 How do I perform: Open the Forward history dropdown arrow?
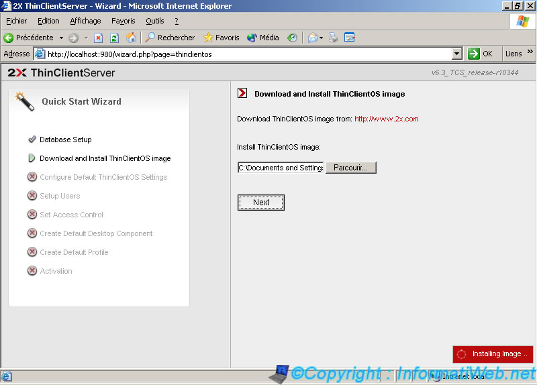[x=87, y=38]
